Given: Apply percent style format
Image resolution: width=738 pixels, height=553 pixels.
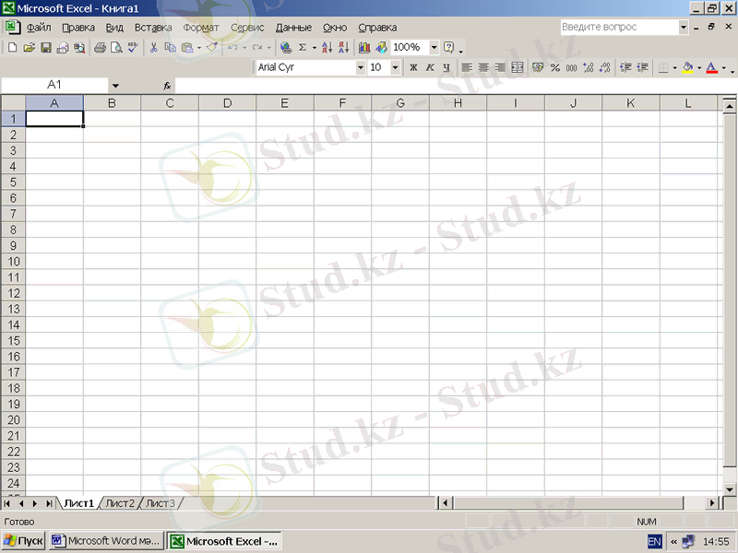Looking at the screenshot, I should pyautogui.click(x=555, y=67).
